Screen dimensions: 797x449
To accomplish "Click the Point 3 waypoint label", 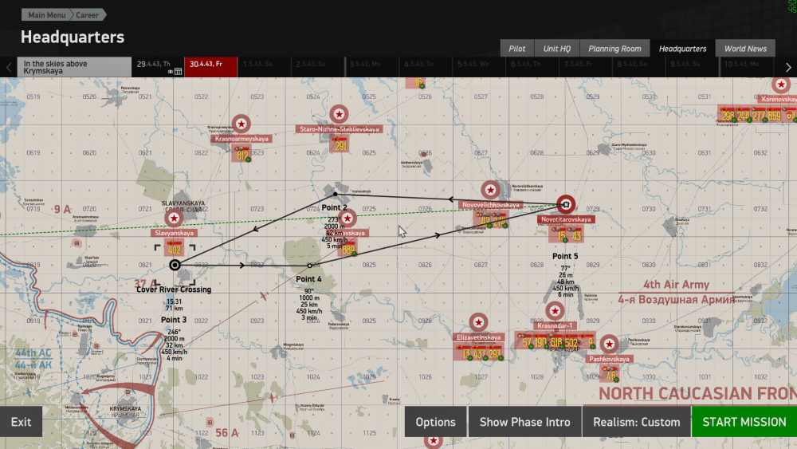I will tap(174, 320).
